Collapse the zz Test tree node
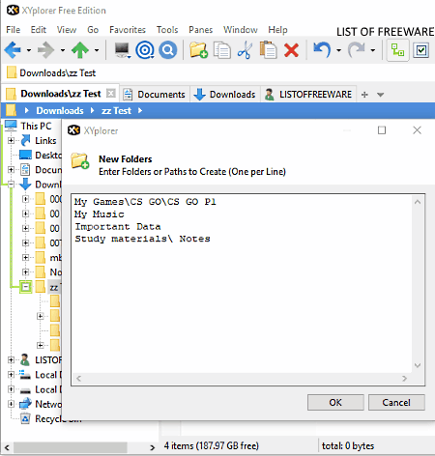The height and width of the screenshot is (456, 435). pyautogui.click(x=25, y=287)
